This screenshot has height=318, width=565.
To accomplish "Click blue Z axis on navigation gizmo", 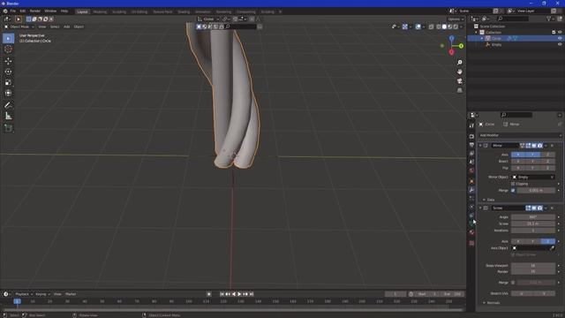I will pyautogui.click(x=451, y=38).
